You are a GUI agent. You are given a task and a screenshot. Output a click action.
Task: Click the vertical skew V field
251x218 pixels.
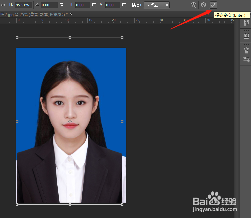click(x=113, y=5)
